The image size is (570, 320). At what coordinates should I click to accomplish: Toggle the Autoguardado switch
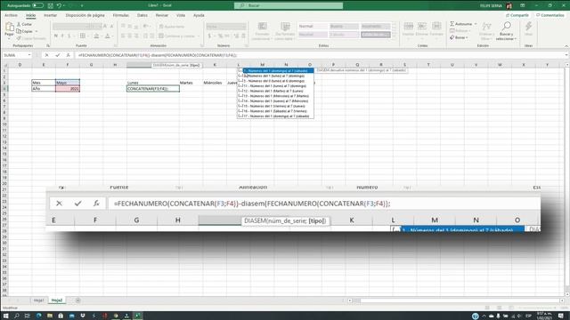click(x=37, y=5)
